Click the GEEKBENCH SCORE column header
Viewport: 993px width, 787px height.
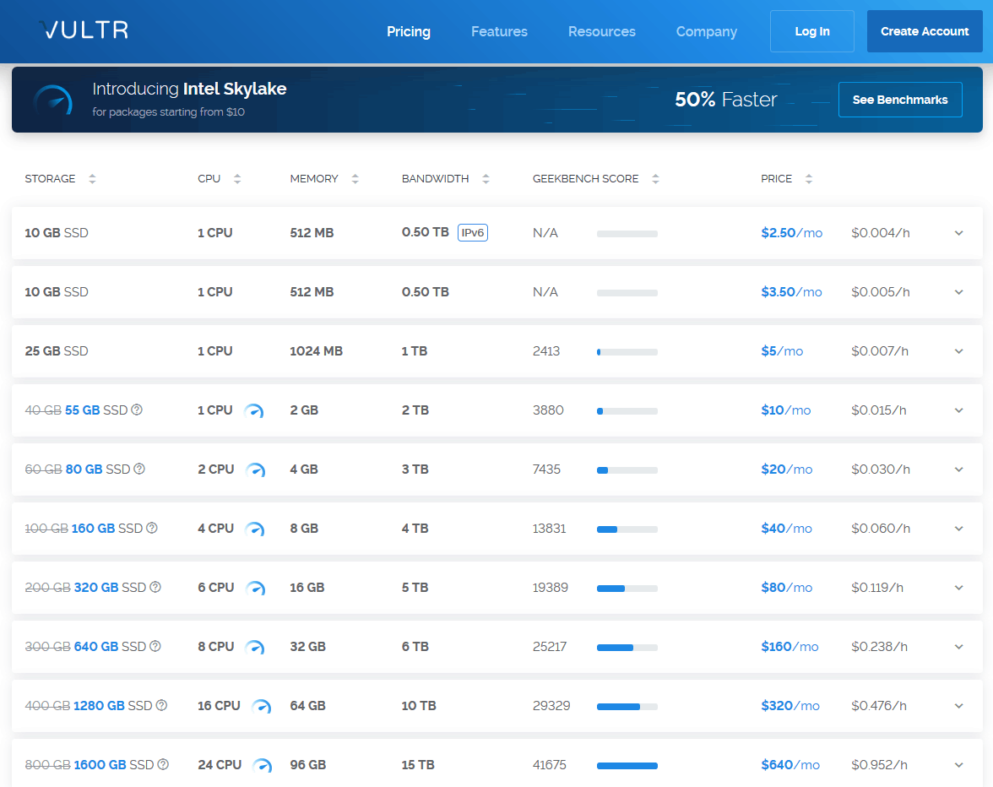[x=585, y=179]
